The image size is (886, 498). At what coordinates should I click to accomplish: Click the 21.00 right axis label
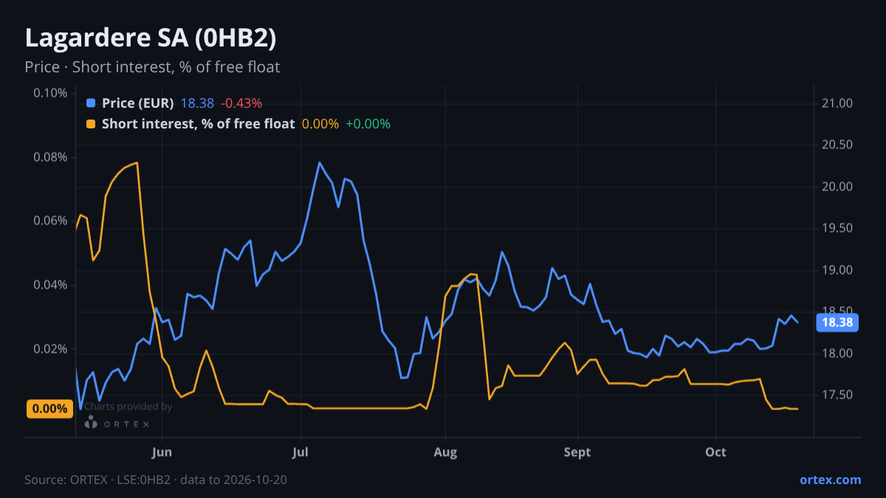[837, 103]
